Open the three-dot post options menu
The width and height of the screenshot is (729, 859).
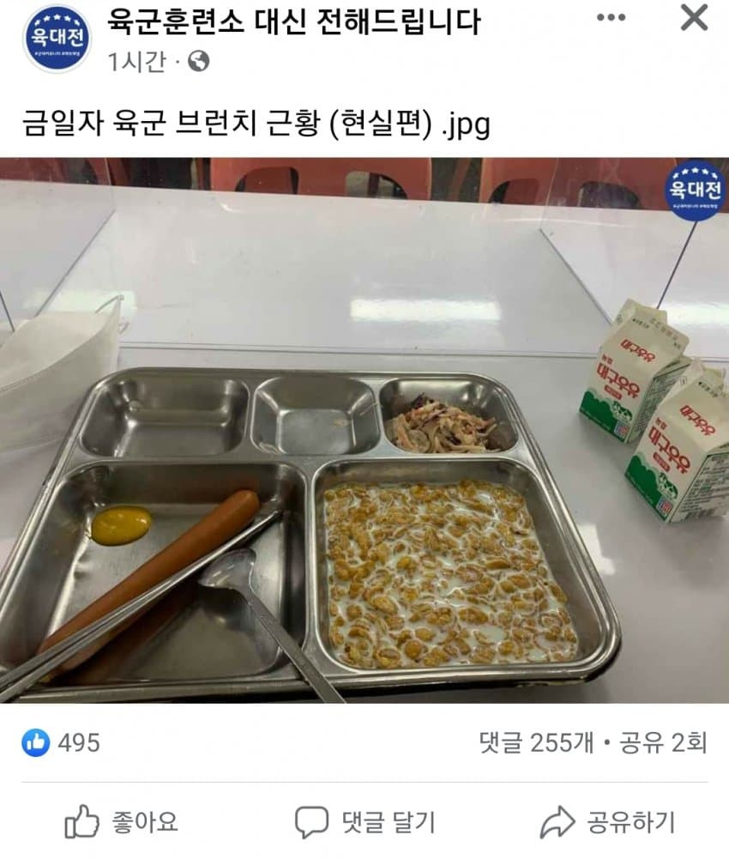pyautogui.click(x=612, y=17)
